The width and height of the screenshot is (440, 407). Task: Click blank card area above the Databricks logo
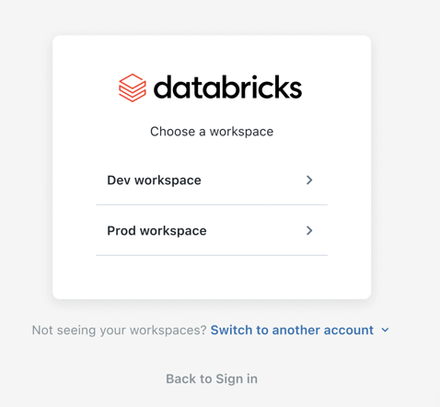(212, 54)
